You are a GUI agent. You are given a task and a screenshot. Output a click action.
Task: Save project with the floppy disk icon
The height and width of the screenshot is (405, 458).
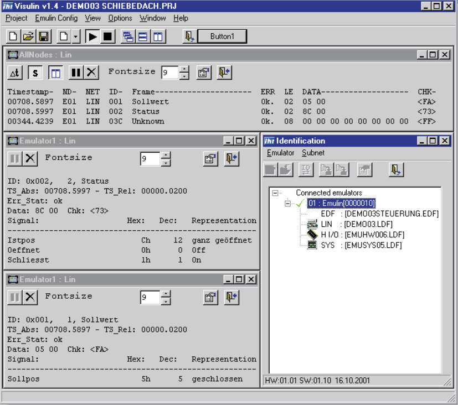44,37
